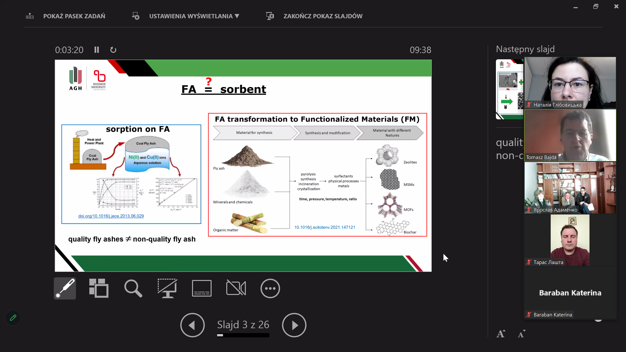The height and width of the screenshot is (352, 626).
Task: Open the see all slides grid view
Action: click(99, 288)
